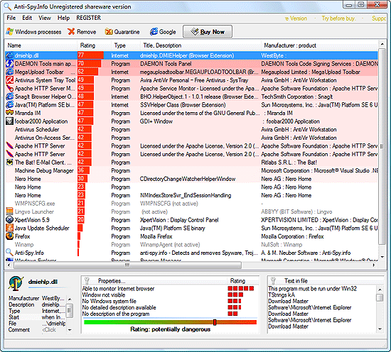Click the foobar2000 Application icon

click(x=9, y=121)
